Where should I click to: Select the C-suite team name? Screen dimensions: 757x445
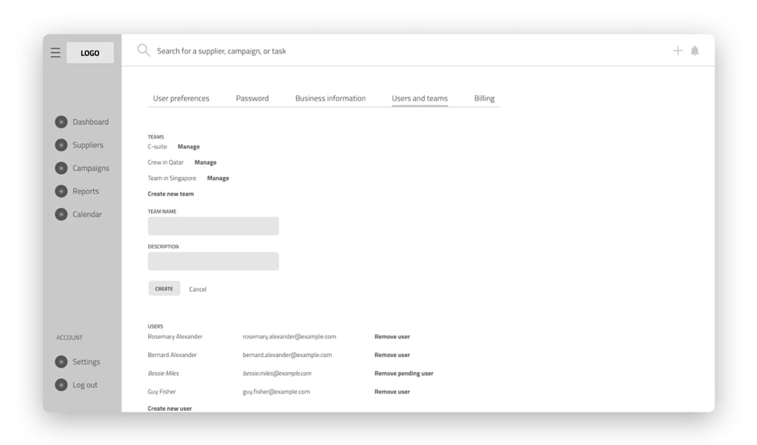(x=157, y=147)
